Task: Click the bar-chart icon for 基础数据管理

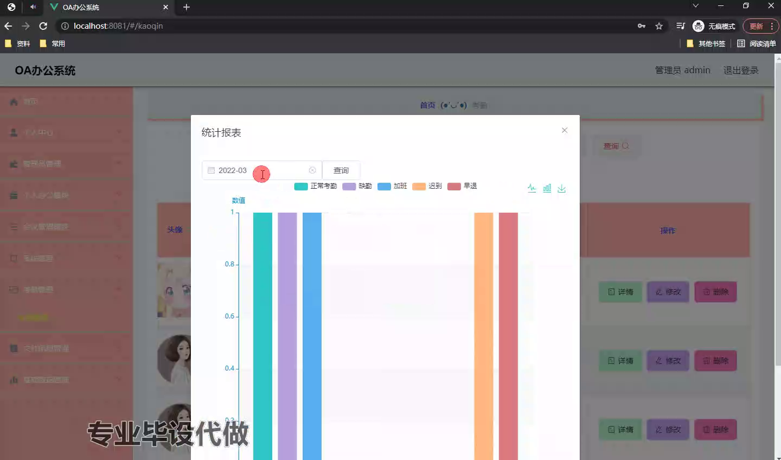Action: (14, 380)
